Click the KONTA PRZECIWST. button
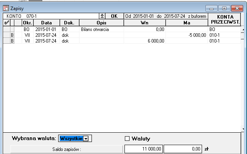 224,19
